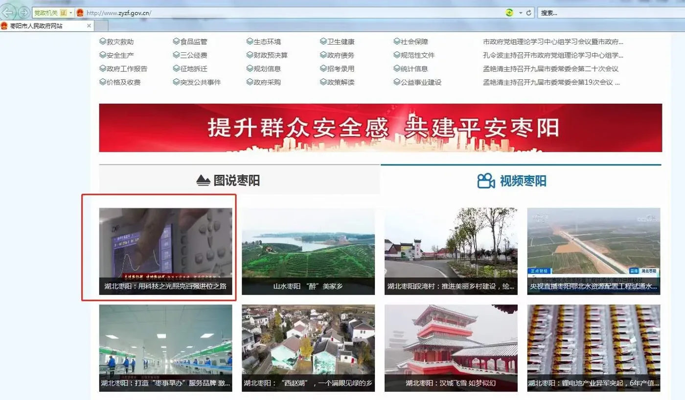Screen dimensions: 685x400
Task: Click the icon beside 政府工作报告
Action: pyautogui.click(x=103, y=69)
